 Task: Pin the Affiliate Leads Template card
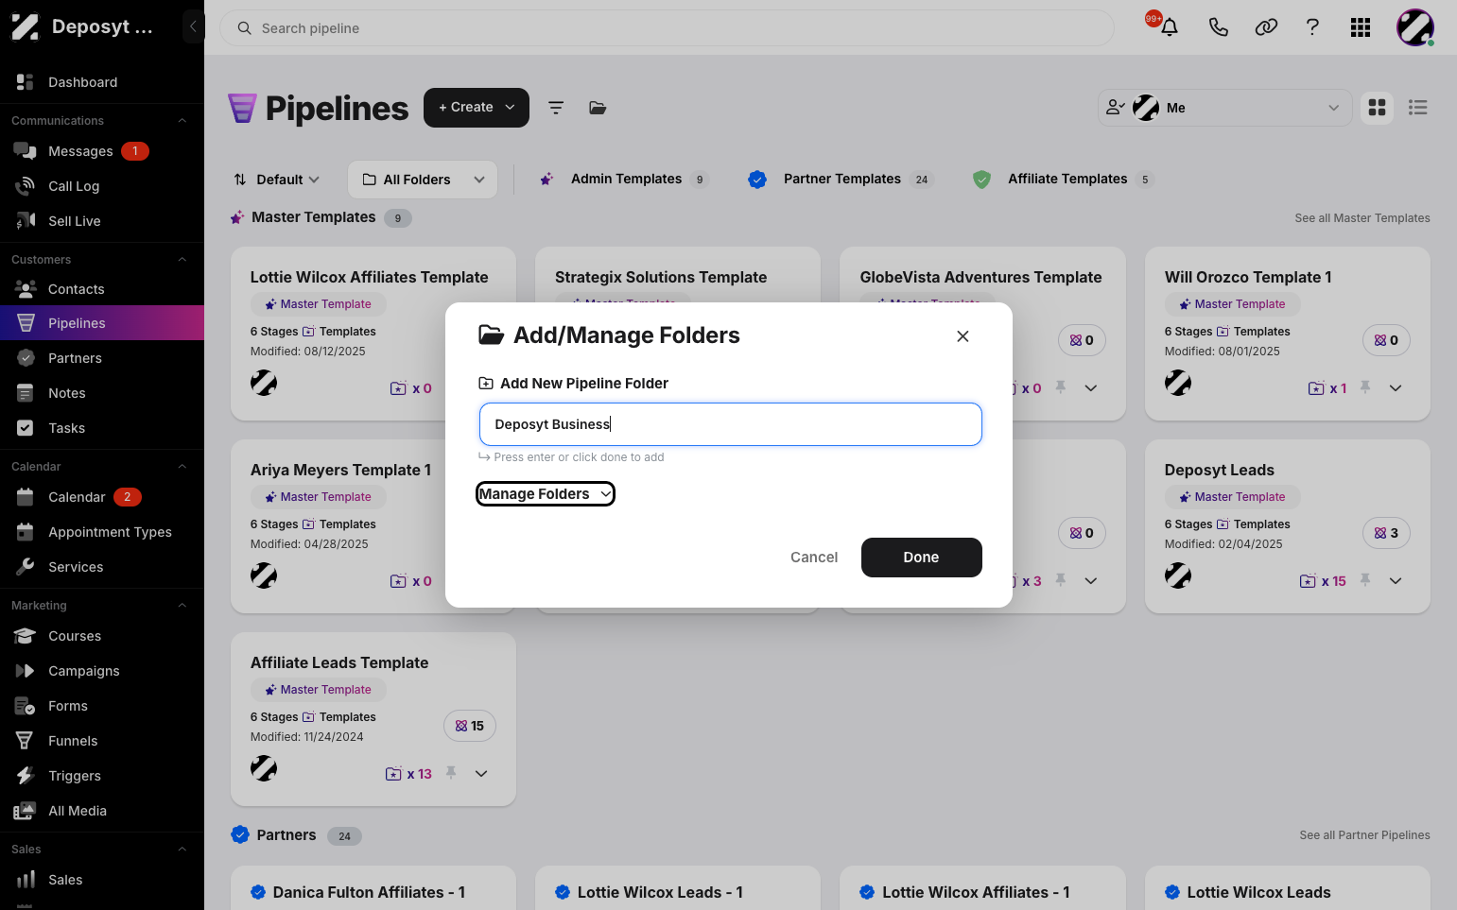[451, 773]
